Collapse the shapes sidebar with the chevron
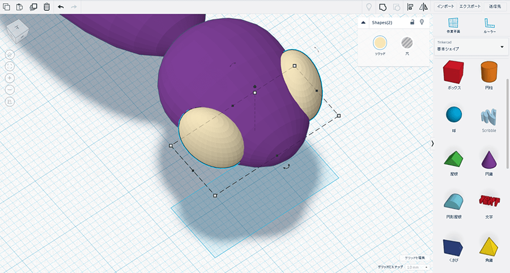The width and height of the screenshot is (510, 273). (432, 143)
